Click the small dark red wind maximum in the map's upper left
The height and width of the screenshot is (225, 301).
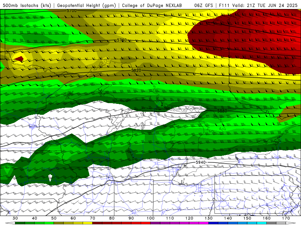pos(19,59)
